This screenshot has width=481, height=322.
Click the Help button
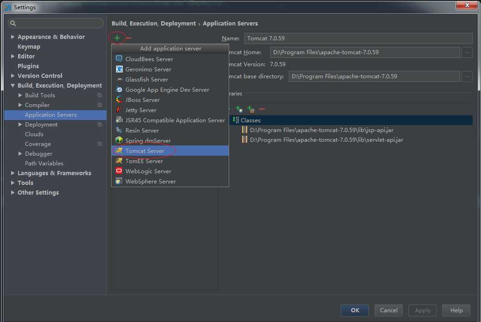coord(456,310)
